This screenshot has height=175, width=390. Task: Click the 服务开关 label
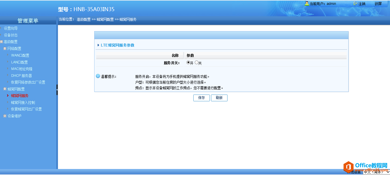(x=172, y=63)
